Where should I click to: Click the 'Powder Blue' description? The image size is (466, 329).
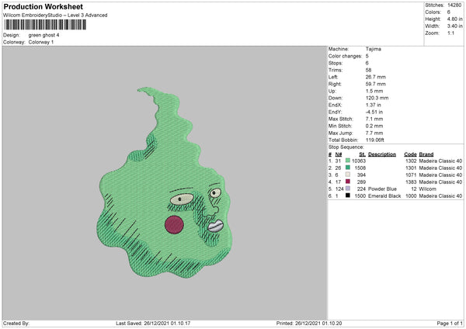pyautogui.click(x=382, y=189)
